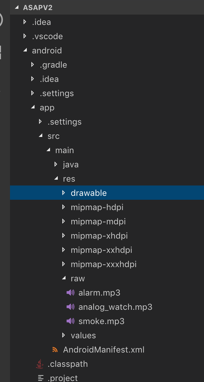Open the analog_watch.mp3 file name
This screenshot has height=382, width=204.
(x=115, y=307)
